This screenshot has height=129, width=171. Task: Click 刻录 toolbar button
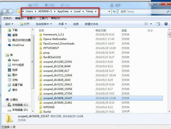(76, 24)
